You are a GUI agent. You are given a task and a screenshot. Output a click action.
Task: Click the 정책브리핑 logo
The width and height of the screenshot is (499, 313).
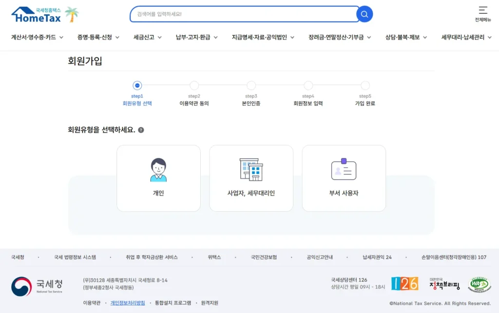[444, 284]
